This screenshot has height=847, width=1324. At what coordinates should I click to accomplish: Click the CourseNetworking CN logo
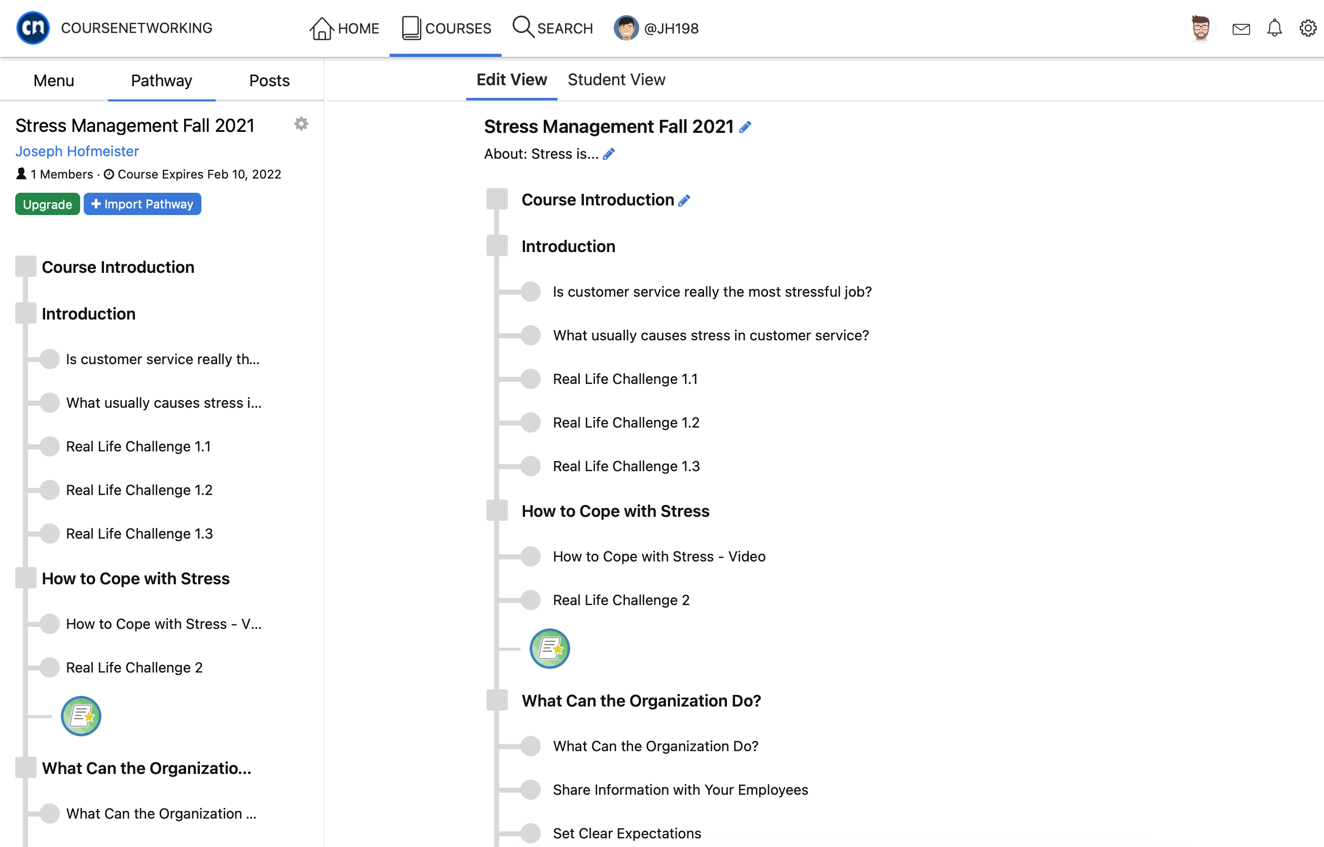[x=32, y=27]
